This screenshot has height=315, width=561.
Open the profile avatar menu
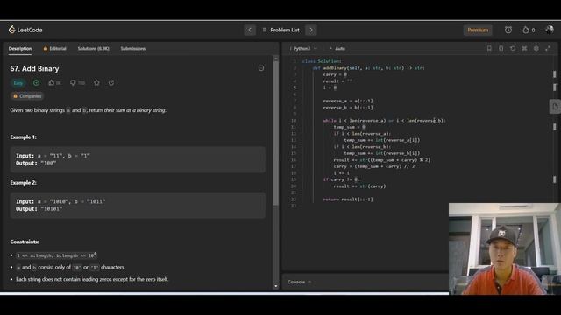(x=550, y=30)
